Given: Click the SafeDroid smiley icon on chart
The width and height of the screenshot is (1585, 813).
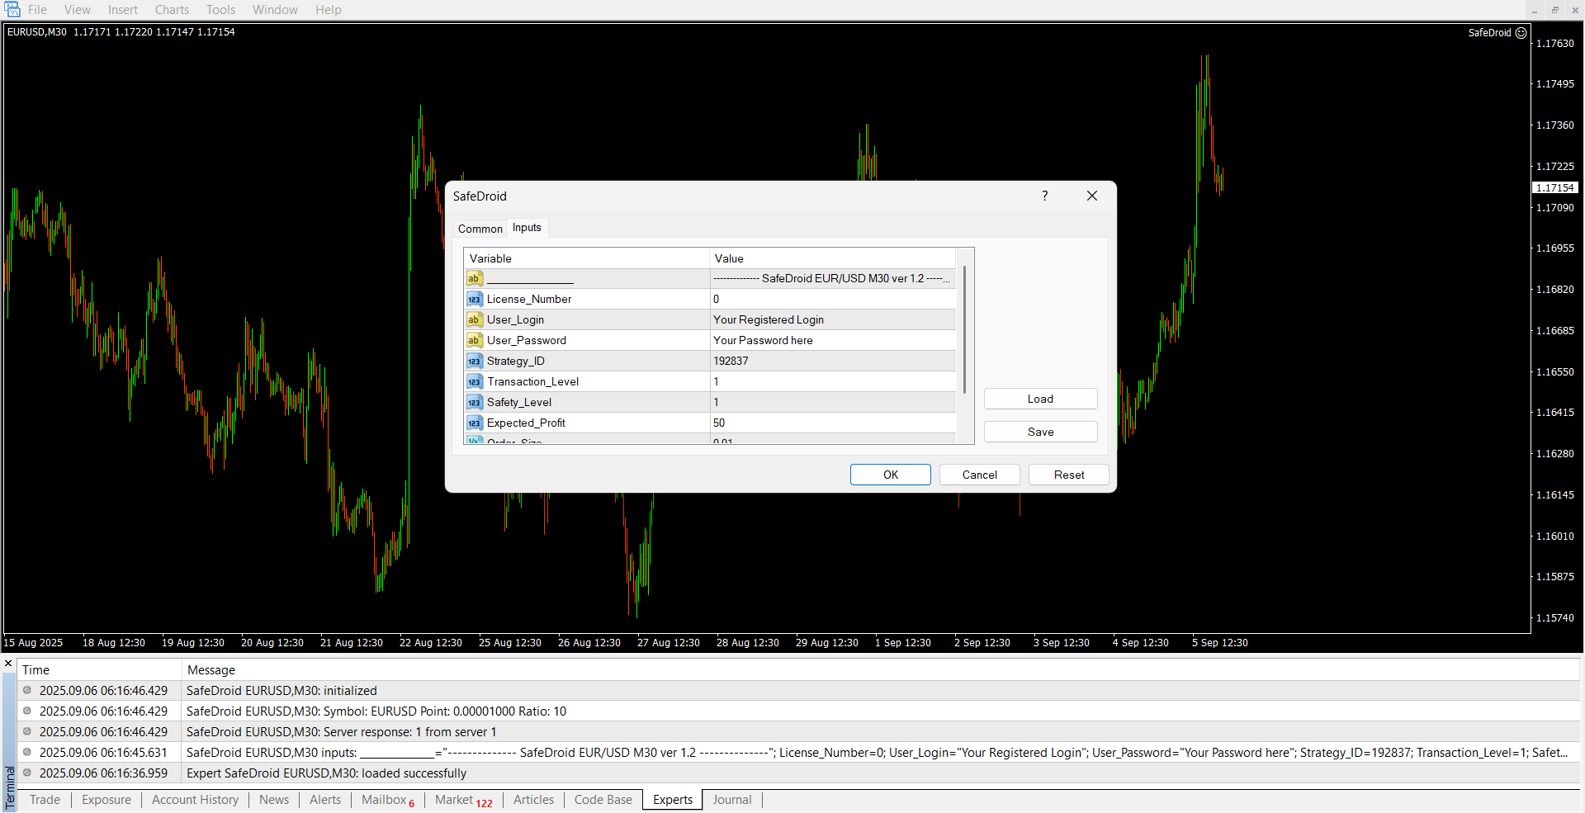Looking at the screenshot, I should [1521, 33].
